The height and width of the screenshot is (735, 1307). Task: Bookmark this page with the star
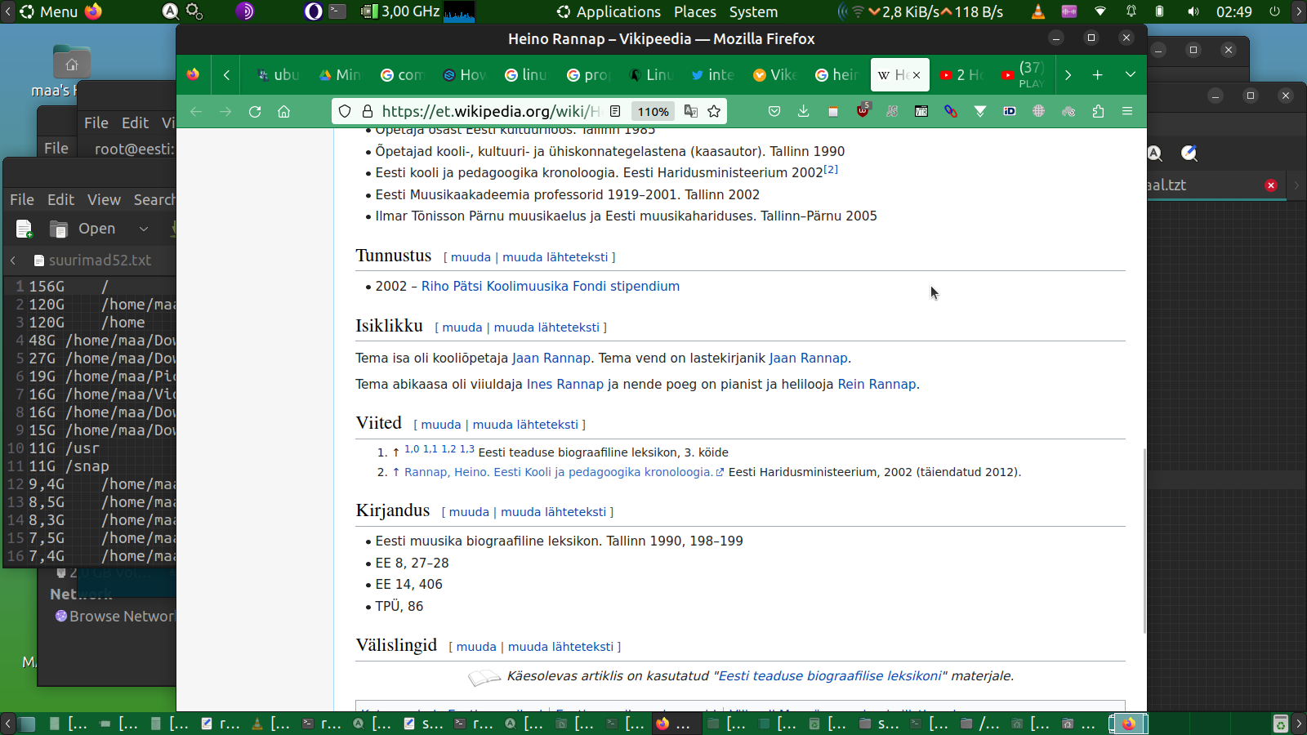(714, 111)
